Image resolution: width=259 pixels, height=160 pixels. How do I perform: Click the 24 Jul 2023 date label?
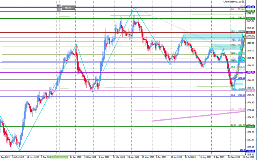tap(191, 157)
